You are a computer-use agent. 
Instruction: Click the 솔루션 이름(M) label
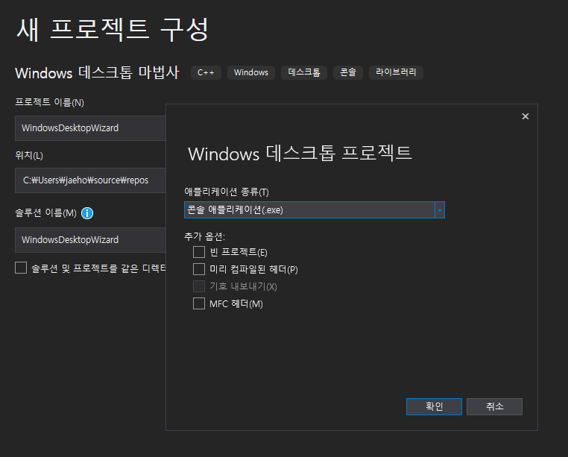pos(45,213)
